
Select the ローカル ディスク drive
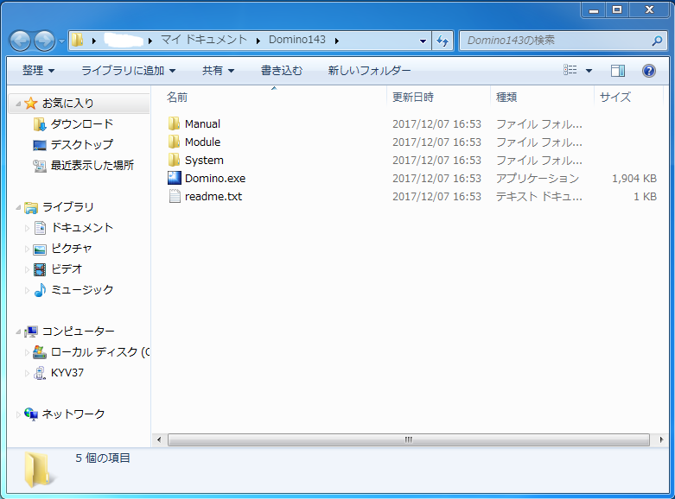point(100,352)
